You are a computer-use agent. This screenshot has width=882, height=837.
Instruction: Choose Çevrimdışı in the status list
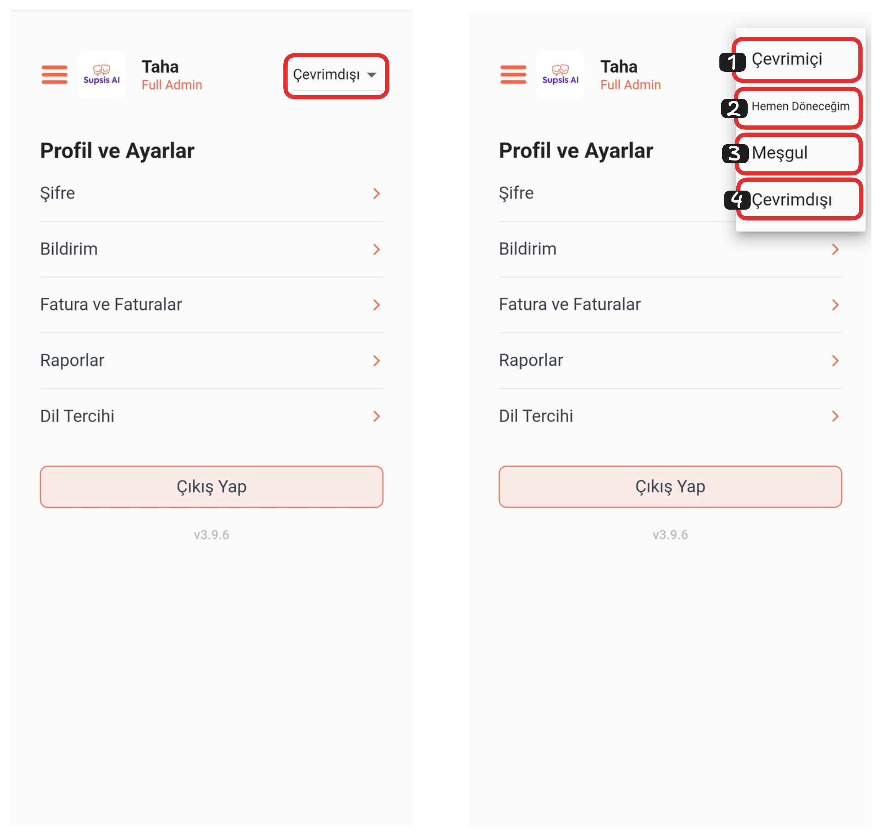pyautogui.click(x=799, y=199)
